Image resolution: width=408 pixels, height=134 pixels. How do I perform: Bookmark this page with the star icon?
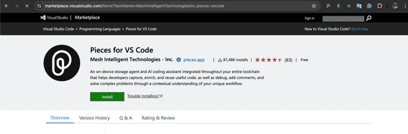click(314, 6)
